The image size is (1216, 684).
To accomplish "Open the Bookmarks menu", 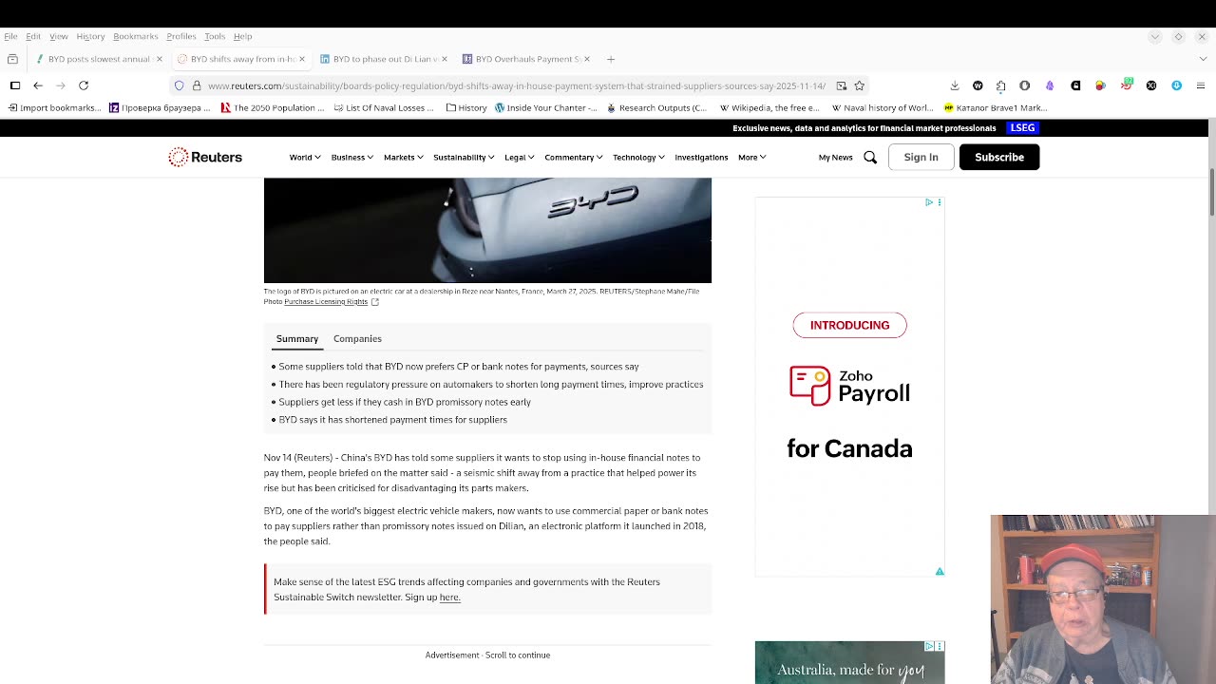I will pyautogui.click(x=136, y=36).
